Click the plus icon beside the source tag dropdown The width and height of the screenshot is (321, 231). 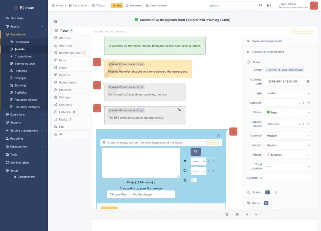point(214,171)
